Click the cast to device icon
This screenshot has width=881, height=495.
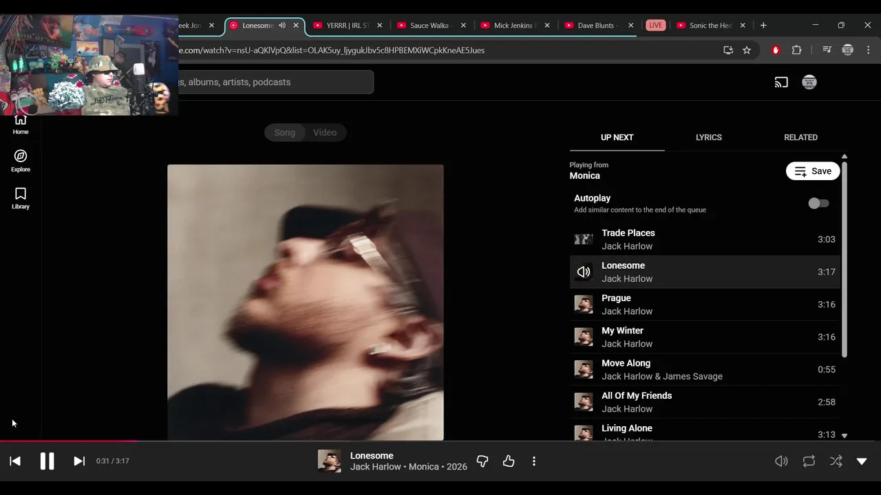(x=781, y=82)
